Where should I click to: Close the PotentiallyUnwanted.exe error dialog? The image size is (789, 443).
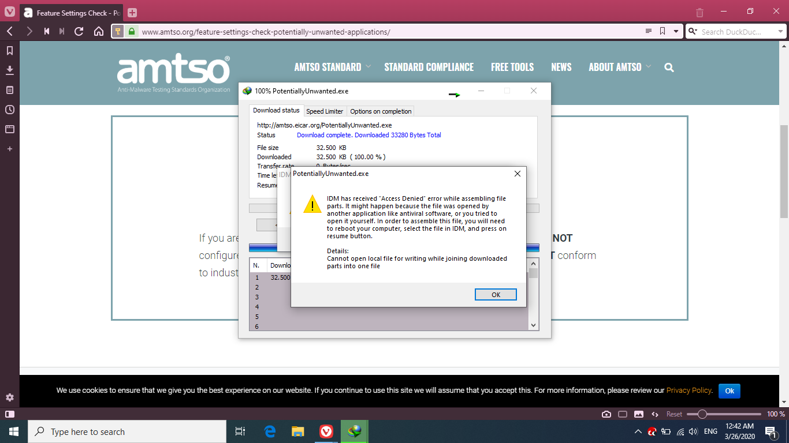518,174
